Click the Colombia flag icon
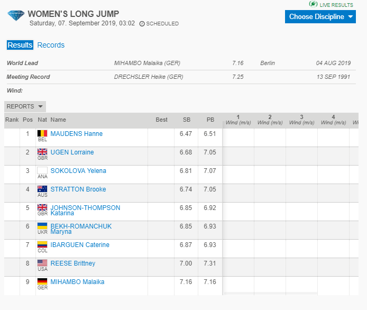 (x=42, y=244)
